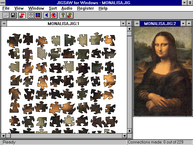Image resolution: width=193 pixels, height=145 pixels.
Task: Toggle the red puzzle pieces toolbar button
Action: point(22,15)
